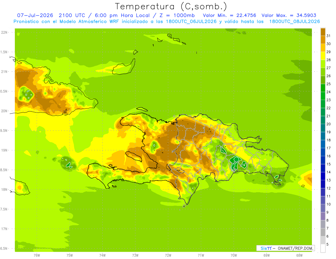The width and height of the screenshot is (336, 259).
Task: Click the 75W longitude label
Action: (x=70, y=255)
